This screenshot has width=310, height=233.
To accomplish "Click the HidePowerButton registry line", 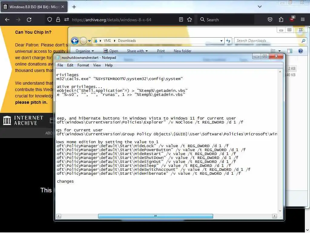I will (151, 150).
